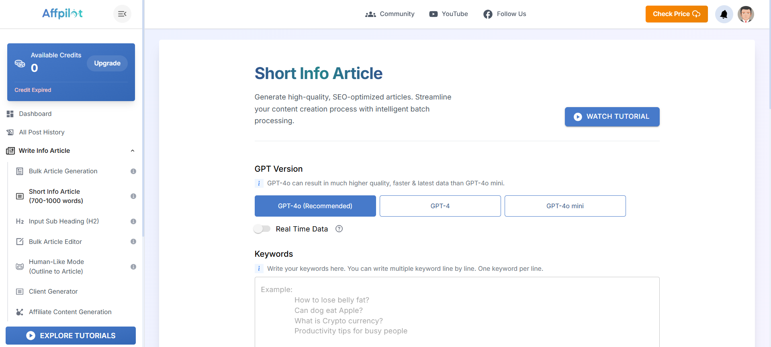Click the Human-Like Mode face icon
Screen dimensions: 771x347
tap(20, 267)
